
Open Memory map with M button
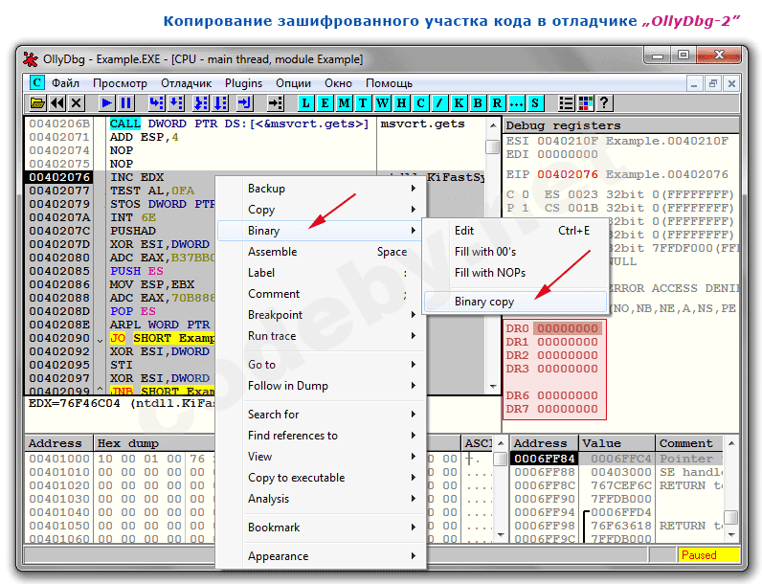pyautogui.click(x=345, y=103)
